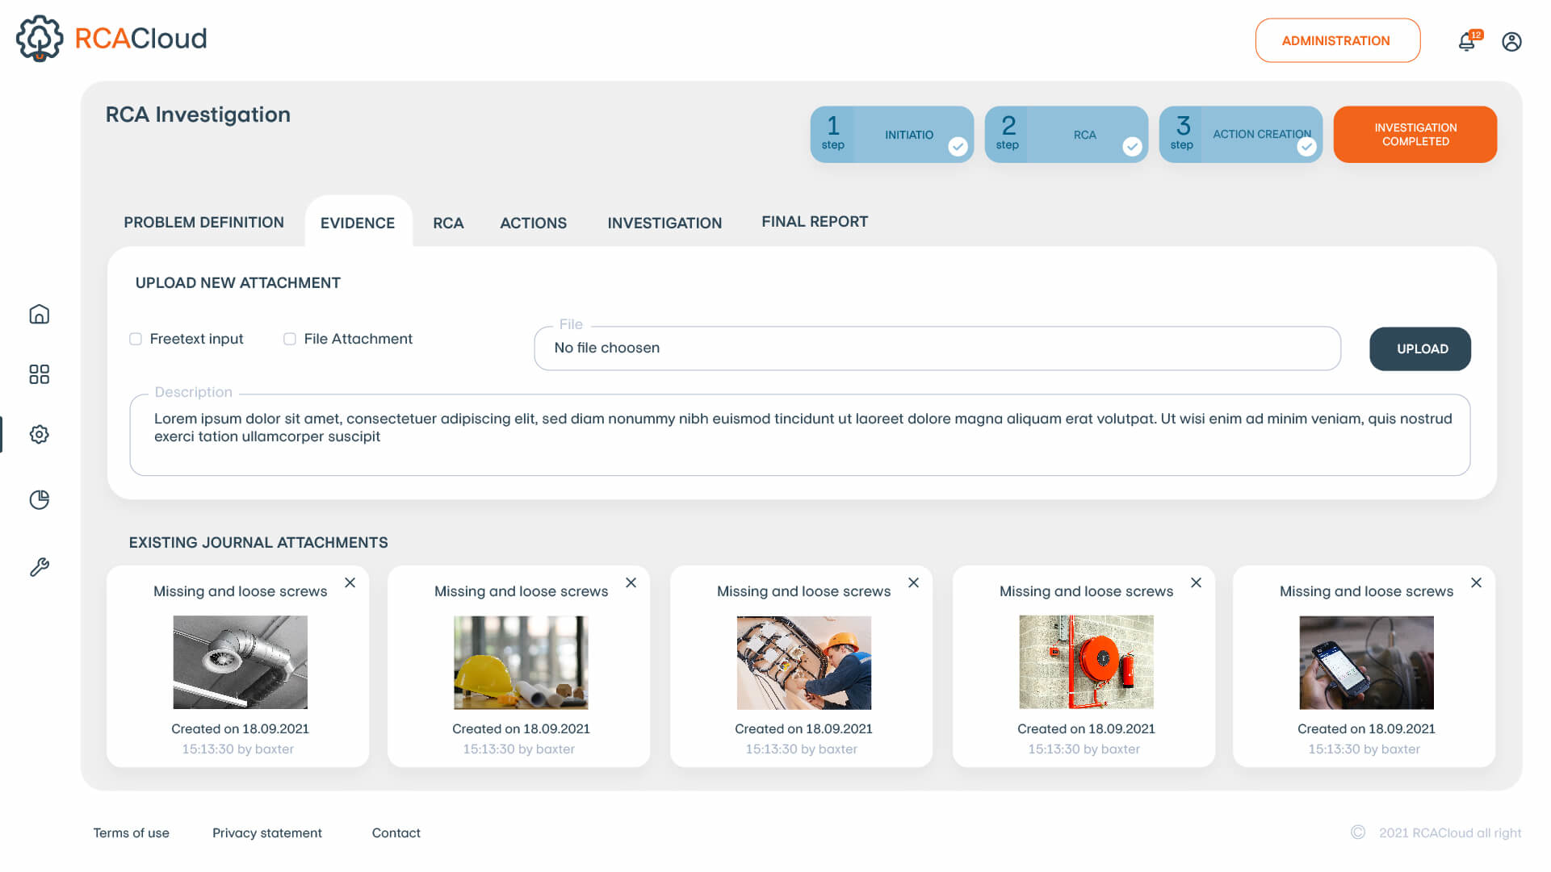Click the RCA Investigation heading
Image resolution: width=1551 pixels, height=872 pixels.
point(198,115)
